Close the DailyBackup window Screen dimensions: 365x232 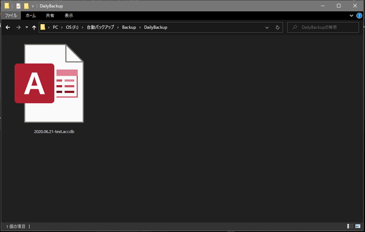coord(355,6)
